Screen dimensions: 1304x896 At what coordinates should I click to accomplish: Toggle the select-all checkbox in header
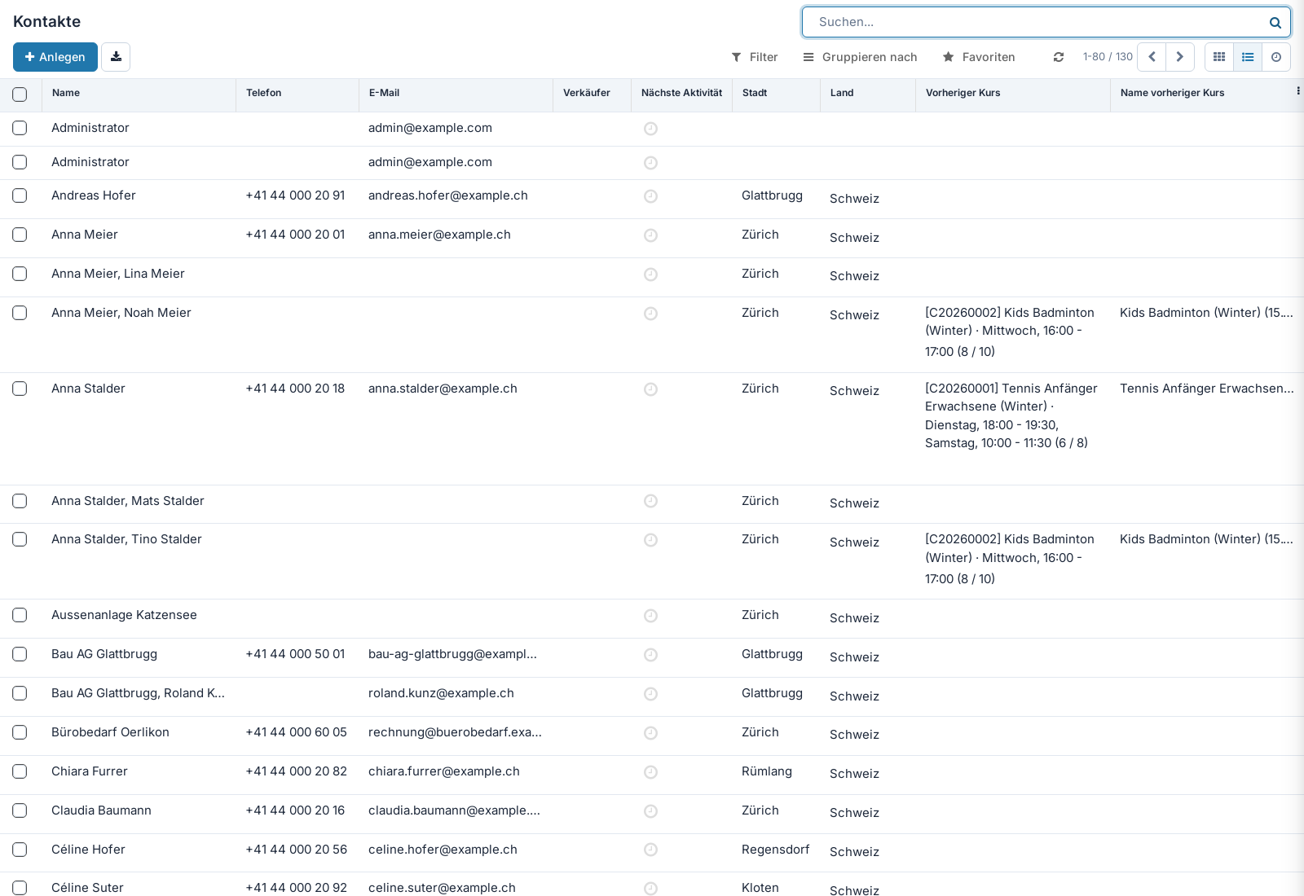point(20,94)
